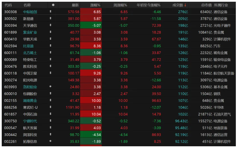Click the asterisk icon in 洛阳钼业 row

pyautogui.click(x=51, y=87)
